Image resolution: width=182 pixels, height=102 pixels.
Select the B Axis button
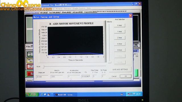[x=120, y=50]
